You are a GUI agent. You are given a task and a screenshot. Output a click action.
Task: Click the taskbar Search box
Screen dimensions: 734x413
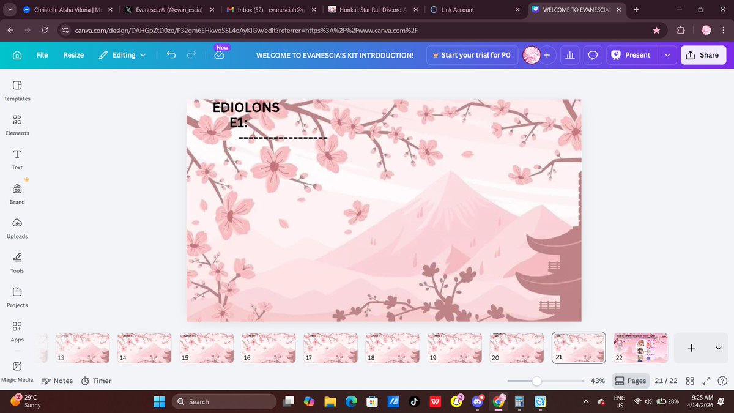(224, 401)
